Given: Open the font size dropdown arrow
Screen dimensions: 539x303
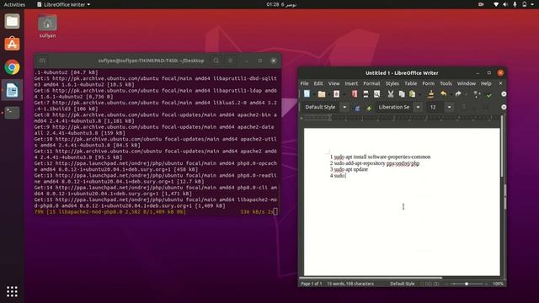Looking at the screenshot, I should point(449,107).
